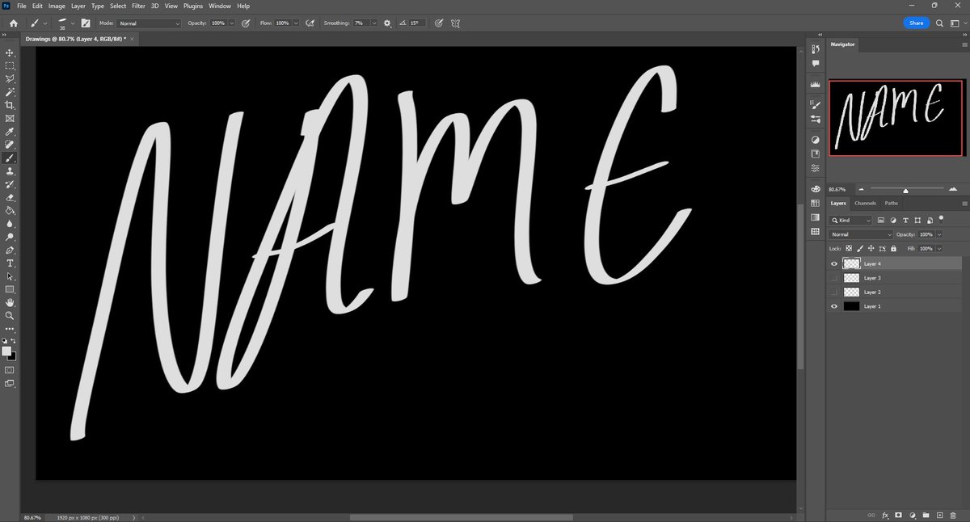Select the Rectangle shape tool
Screen dimensions: 970x522
pos(10,289)
